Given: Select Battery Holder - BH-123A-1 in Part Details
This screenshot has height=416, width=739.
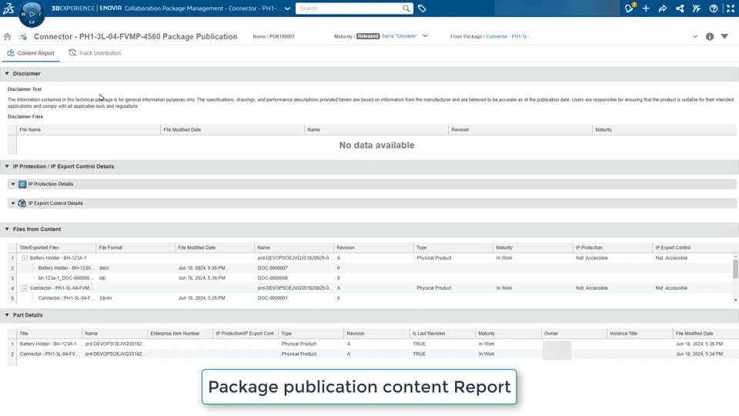Looking at the screenshot, I should pyautogui.click(x=48, y=344).
